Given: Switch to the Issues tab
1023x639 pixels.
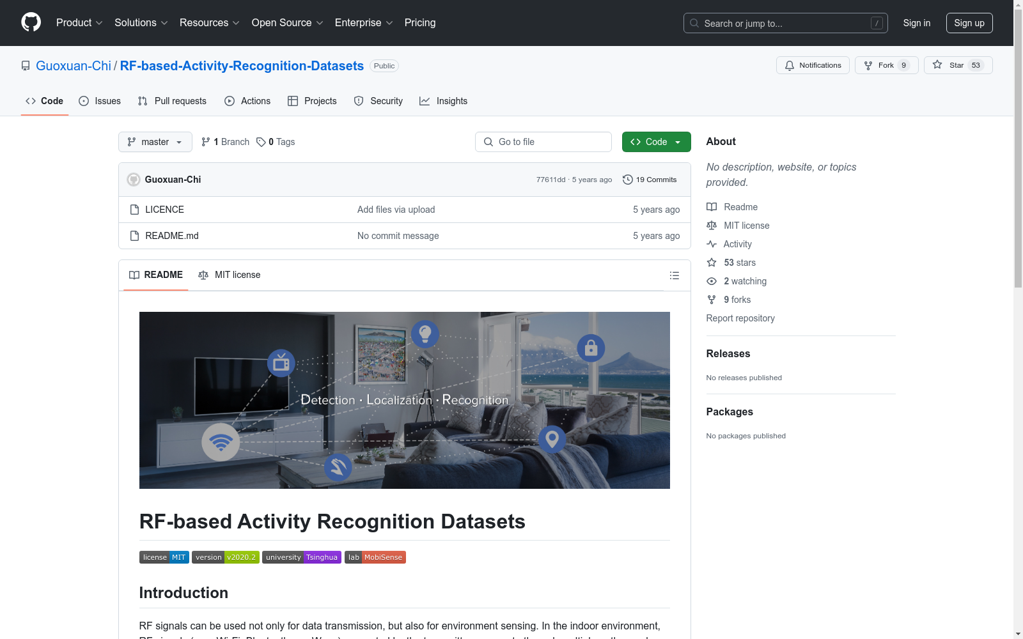Looking at the screenshot, I should [x=100, y=101].
